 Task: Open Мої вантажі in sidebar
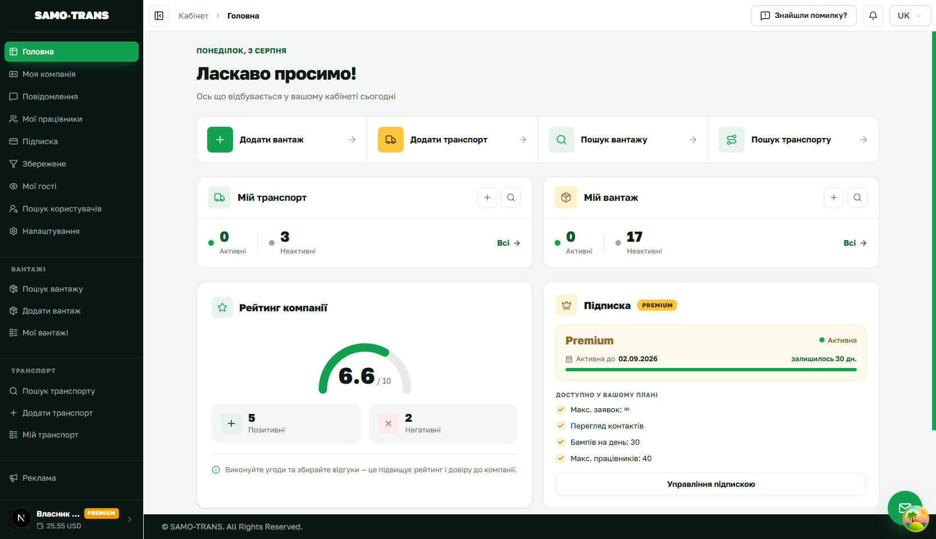71,333
